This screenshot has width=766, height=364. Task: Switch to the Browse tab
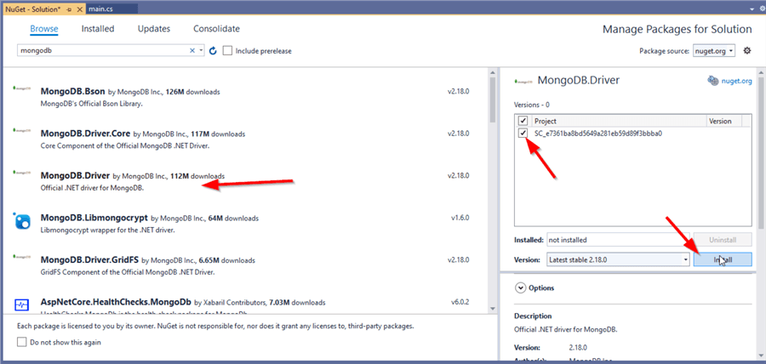(44, 29)
